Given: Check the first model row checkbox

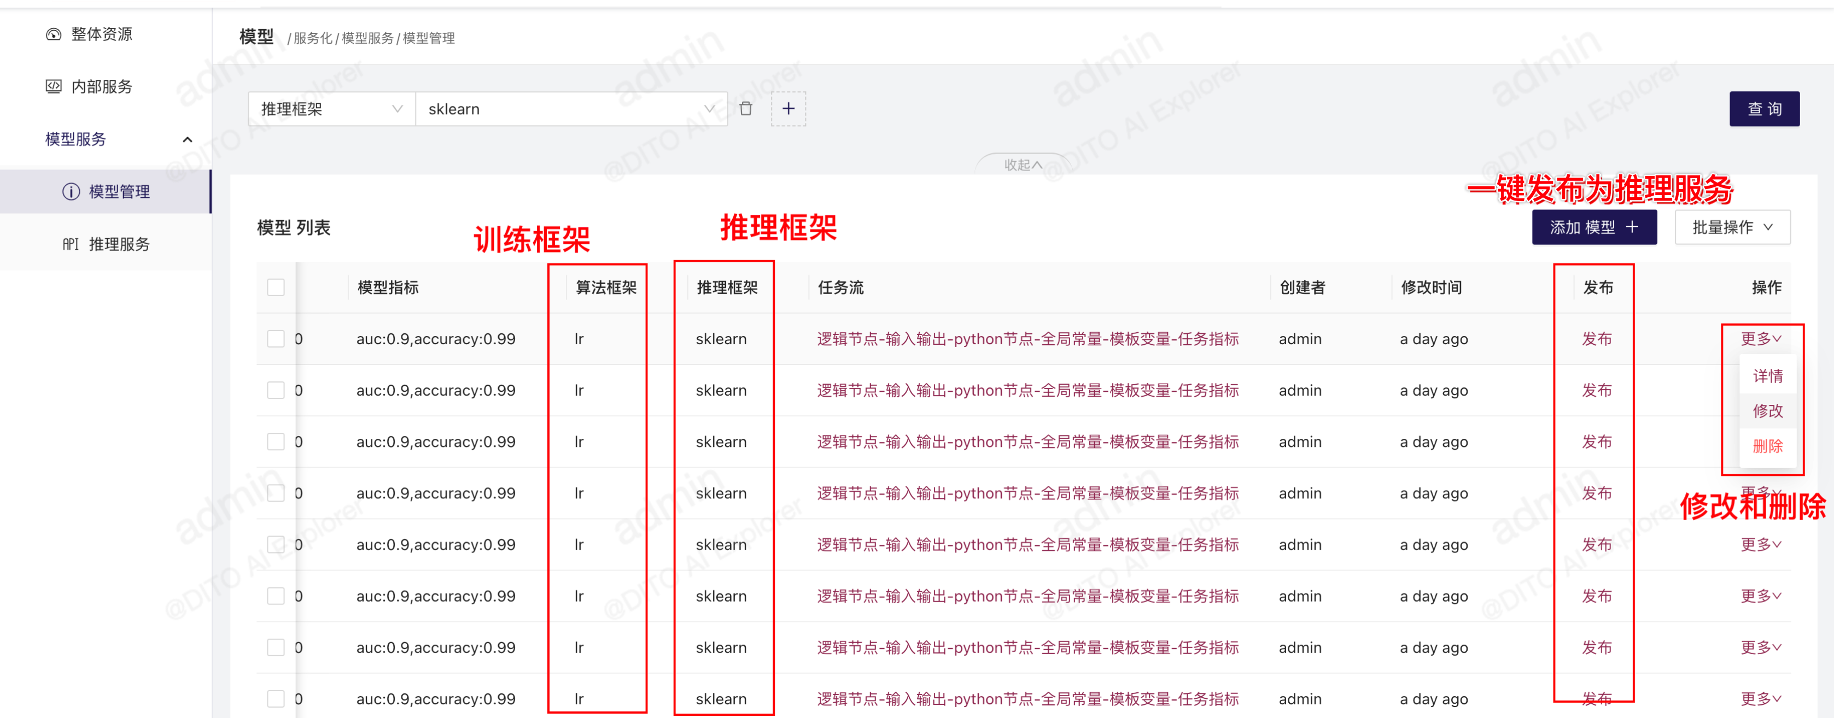Looking at the screenshot, I should coord(276,339).
